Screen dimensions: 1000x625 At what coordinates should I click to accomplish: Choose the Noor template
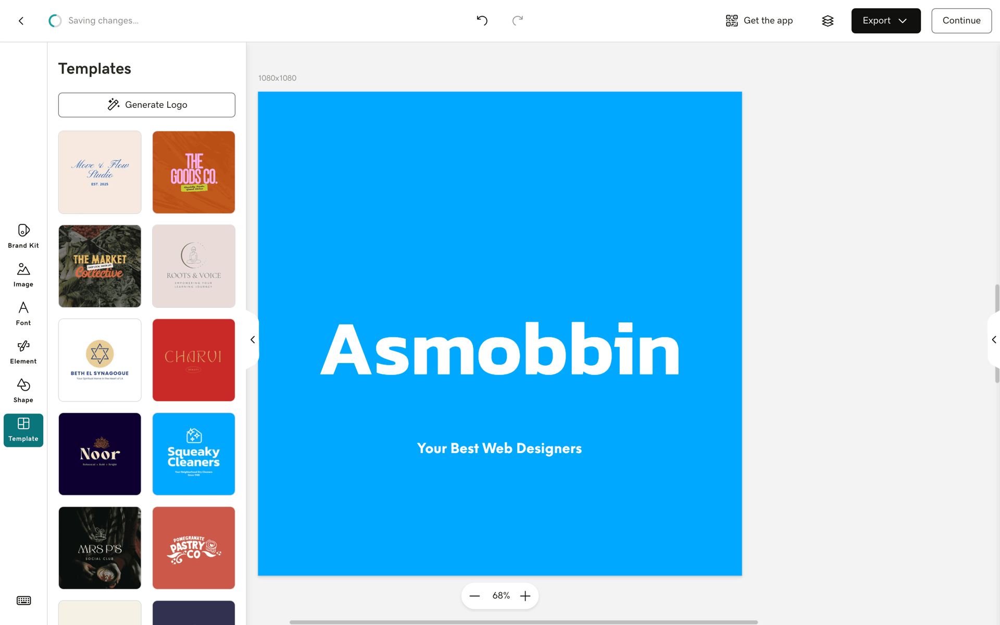tap(100, 454)
